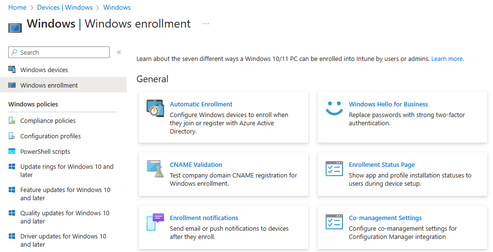
Task: Click the CNAME Validation flask icon
Action: [x=155, y=169]
